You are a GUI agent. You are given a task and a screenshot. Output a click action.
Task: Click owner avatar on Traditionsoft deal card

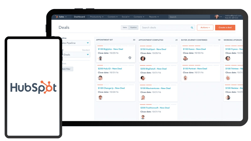pos(143,117)
